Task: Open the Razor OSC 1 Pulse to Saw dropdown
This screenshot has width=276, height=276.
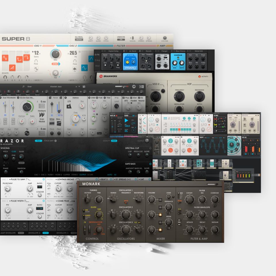Action: pos(20,179)
